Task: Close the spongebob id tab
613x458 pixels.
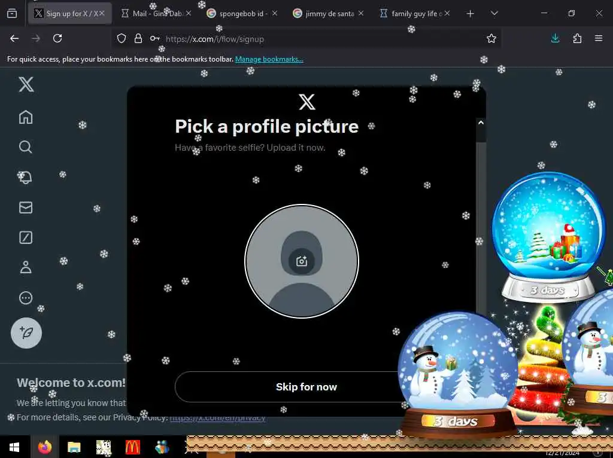Action: pyautogui.click(x=275, y=13)
